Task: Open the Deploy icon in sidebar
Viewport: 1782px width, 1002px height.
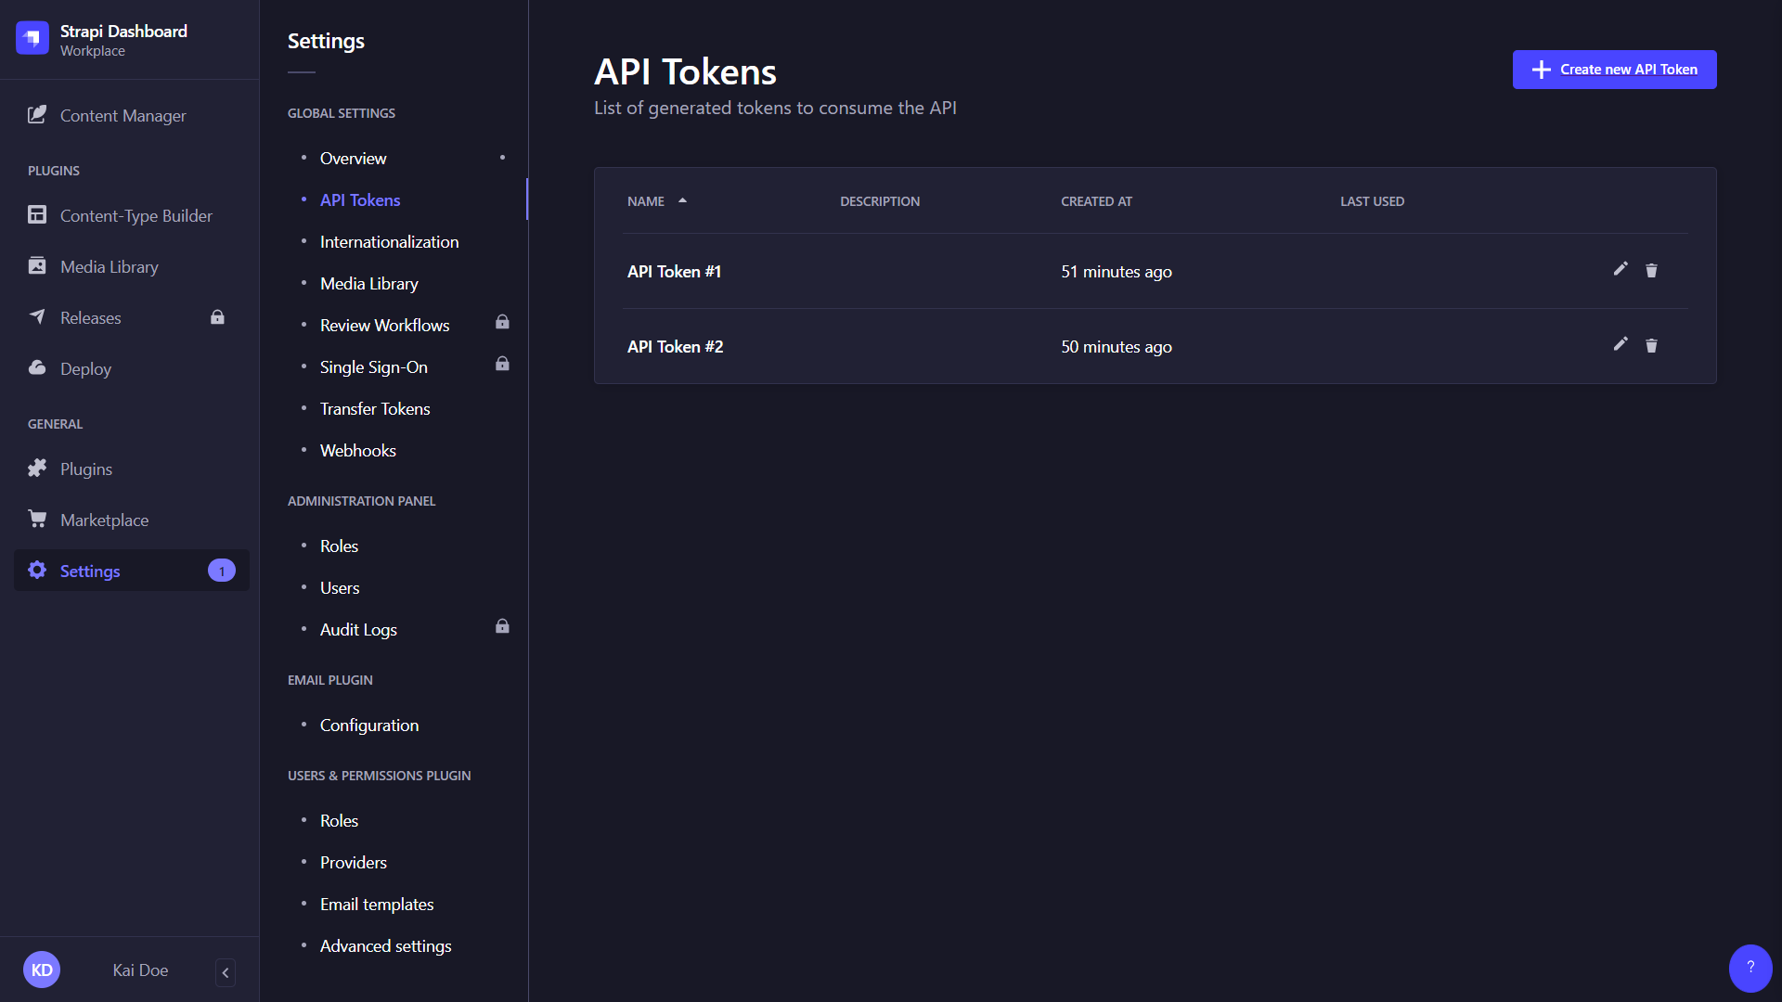Action: 37,367
